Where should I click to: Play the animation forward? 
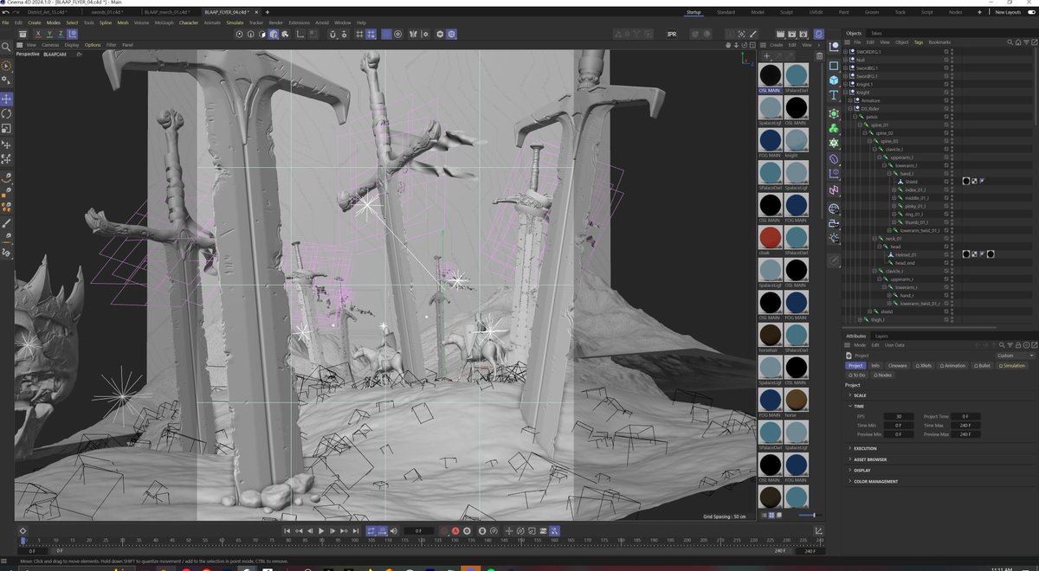[x=321, y=530]
